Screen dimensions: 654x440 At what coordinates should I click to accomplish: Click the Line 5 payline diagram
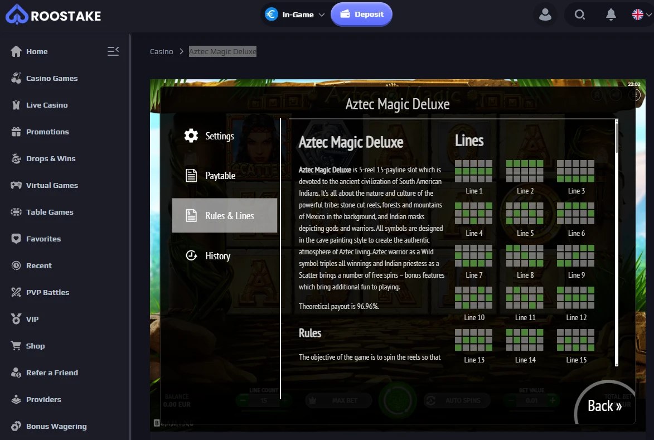(525, 214)
